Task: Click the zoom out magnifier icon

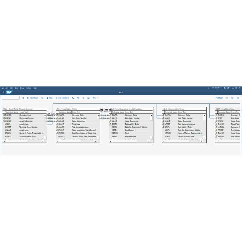Action: point(83,98)
